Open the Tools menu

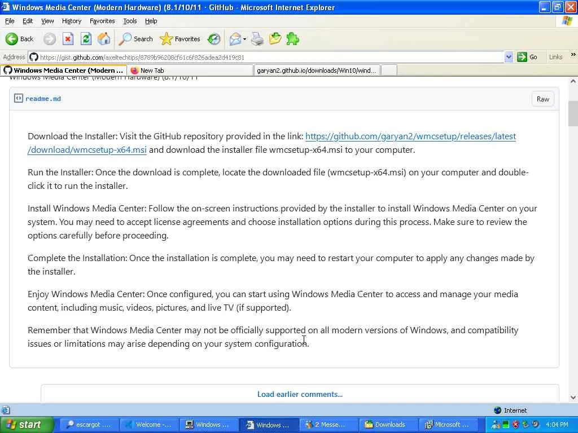pyautogui.click(x=130, y=21)
